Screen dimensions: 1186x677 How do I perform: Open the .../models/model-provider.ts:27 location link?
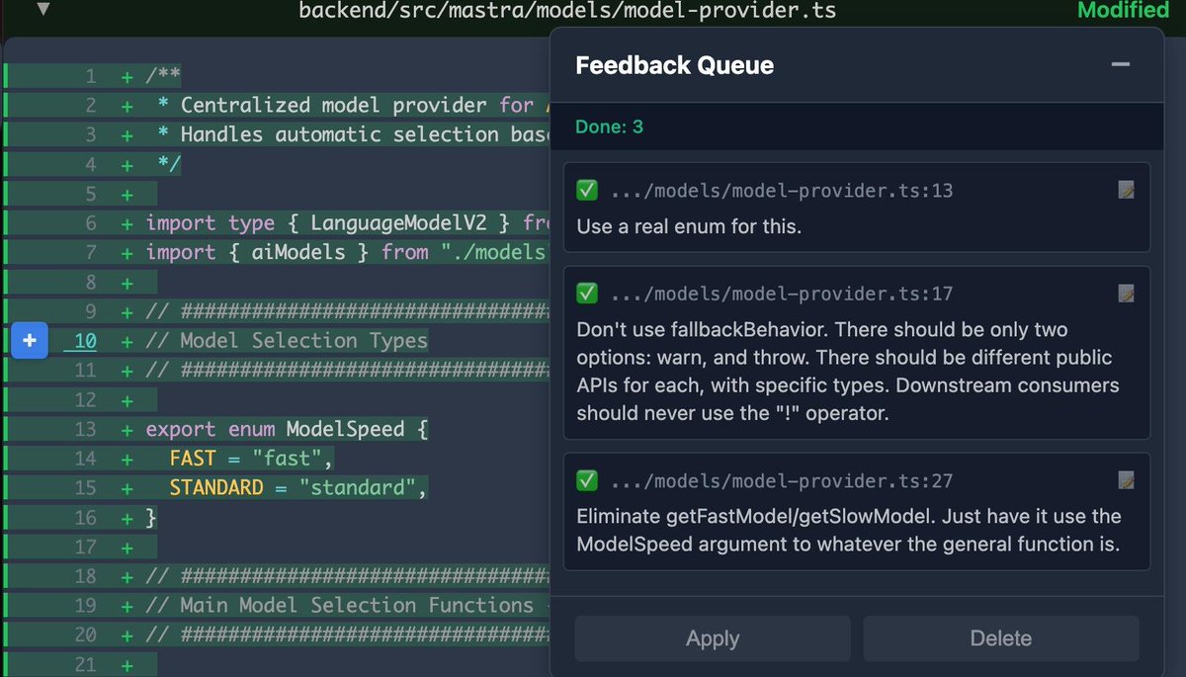(x=782, y=481)
